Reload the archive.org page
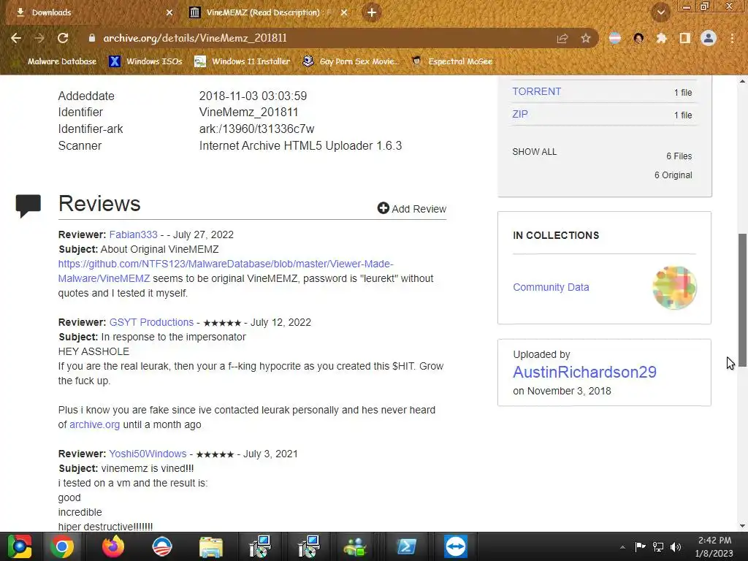The width and height of the screenshot is (748, 561). pos(63,38)
